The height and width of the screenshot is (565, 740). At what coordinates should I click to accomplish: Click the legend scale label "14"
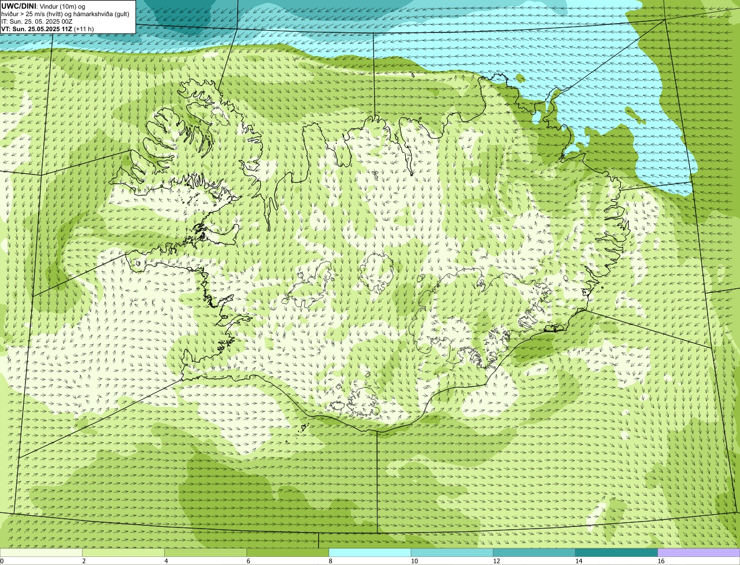(x=578, y=561)
